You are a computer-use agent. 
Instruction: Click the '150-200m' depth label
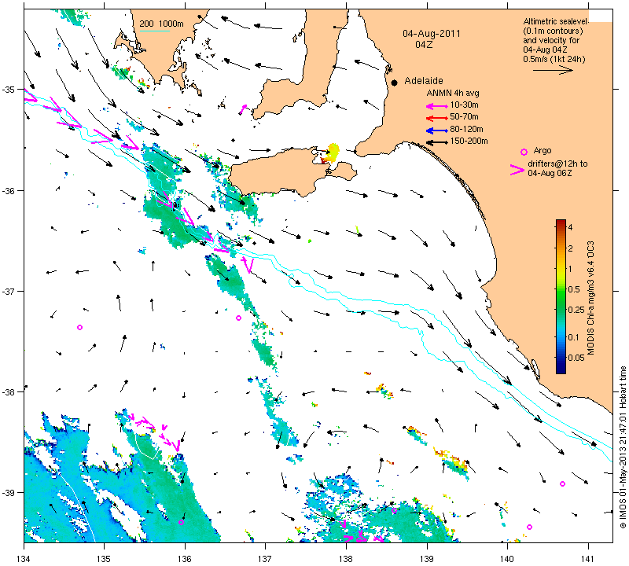469,141
